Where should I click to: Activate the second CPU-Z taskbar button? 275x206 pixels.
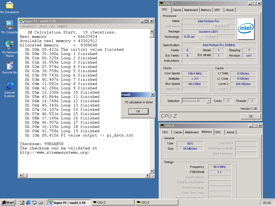pos(157,203)
